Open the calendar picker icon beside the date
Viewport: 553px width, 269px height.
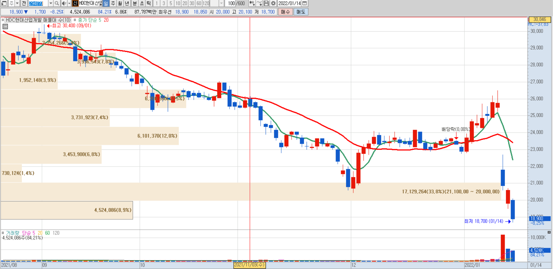[x=305, y=3]
